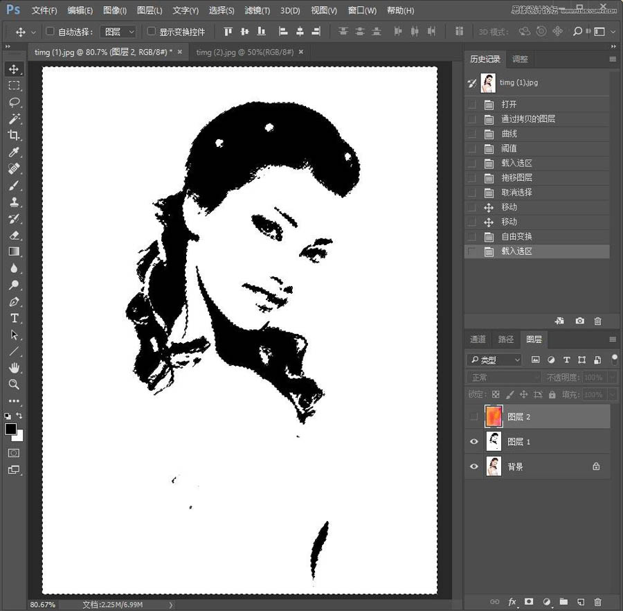Open the 图层 auto-select target dropdown
623x611 pixels.
[x=118, y=32]
